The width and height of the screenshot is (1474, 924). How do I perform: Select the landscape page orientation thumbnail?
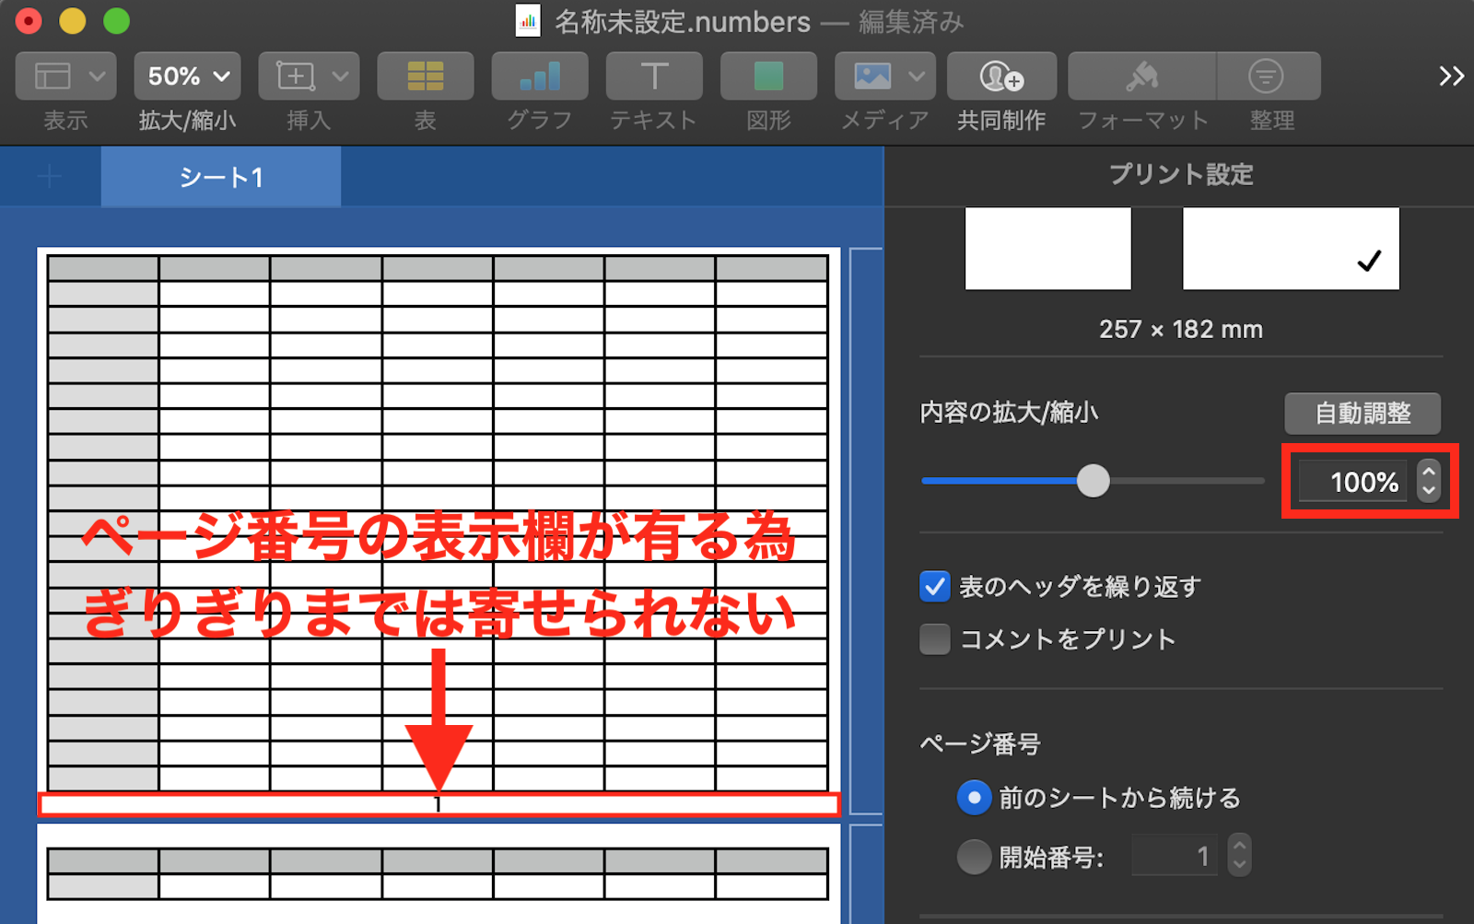pyautogui.click(x=1290, y=249)
